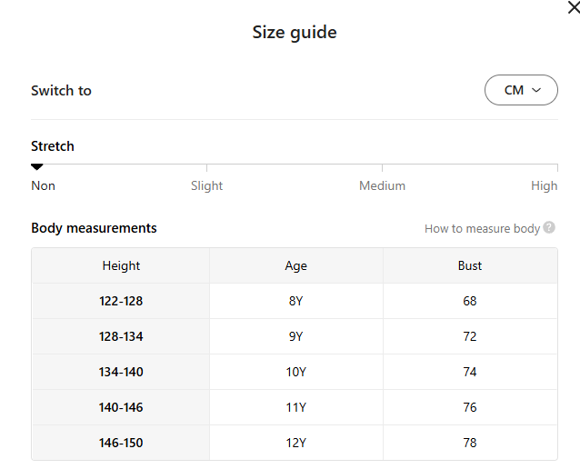Click the High stretch label

click(x=544, y=185)
